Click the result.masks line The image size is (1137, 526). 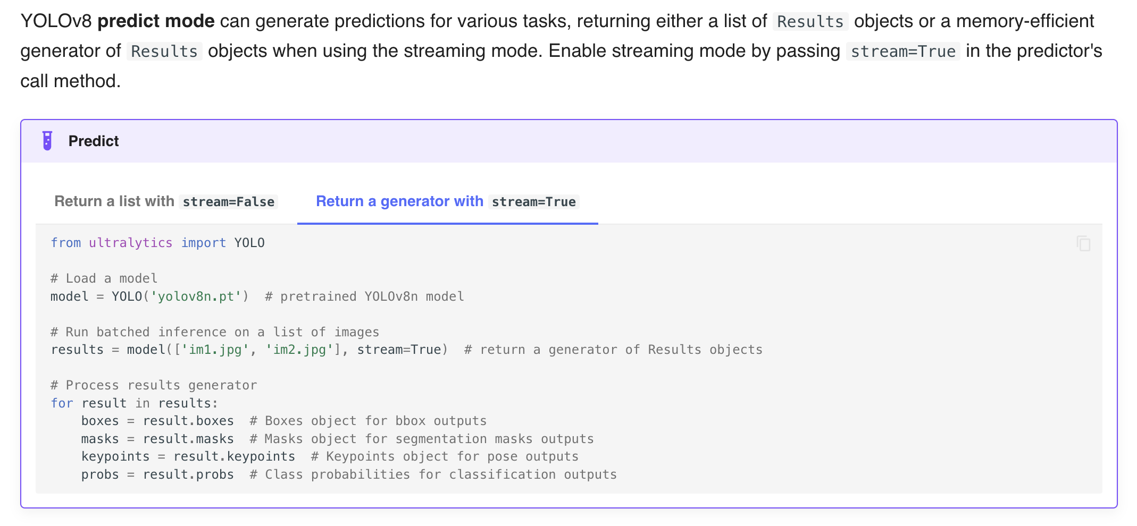tap(188, 439)
